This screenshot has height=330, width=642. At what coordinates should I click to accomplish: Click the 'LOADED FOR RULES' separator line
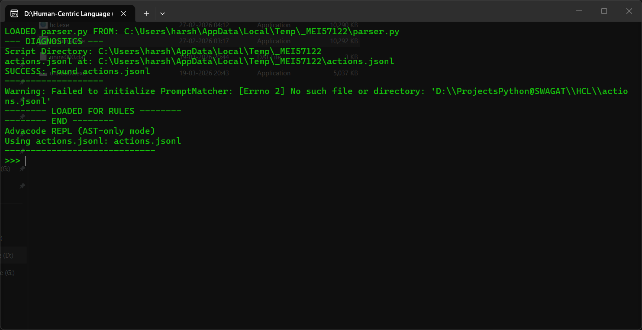93,111
